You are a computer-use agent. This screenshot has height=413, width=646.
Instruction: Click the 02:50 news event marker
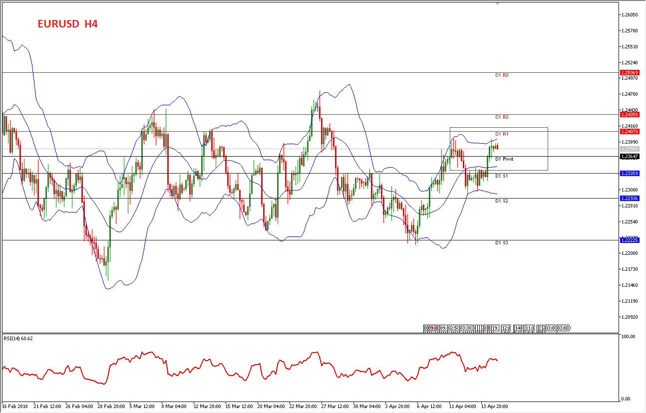click(453, 328)
